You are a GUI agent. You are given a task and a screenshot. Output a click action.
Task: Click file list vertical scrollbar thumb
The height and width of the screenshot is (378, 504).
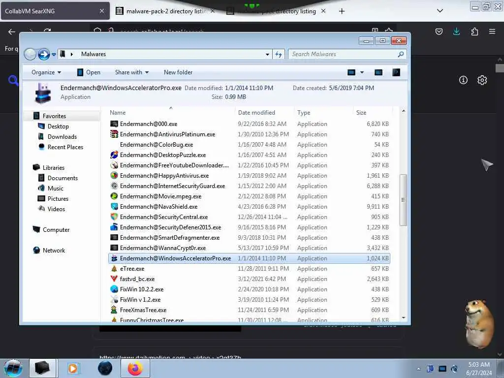(x=403, y=200)
